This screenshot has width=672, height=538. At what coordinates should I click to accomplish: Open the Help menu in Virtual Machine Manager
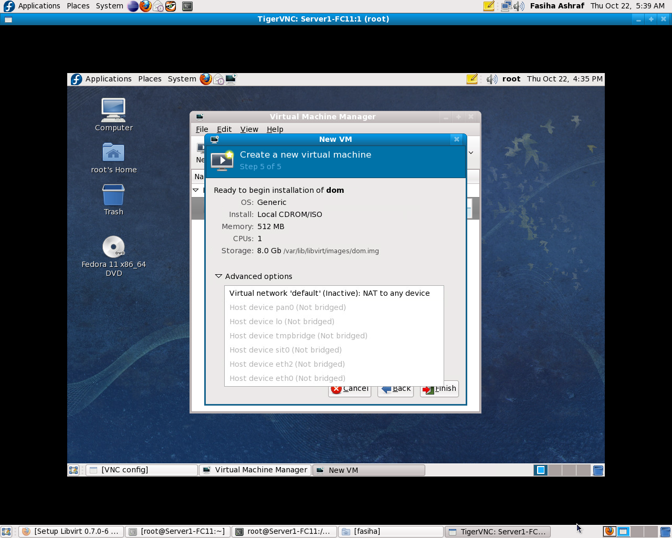(x=275, y=129)
